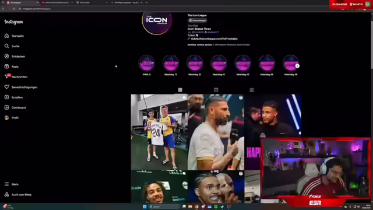Open the FINAL 8 story highlight
Viewport: 373px width, 210px height.
(x=146, y=64)
